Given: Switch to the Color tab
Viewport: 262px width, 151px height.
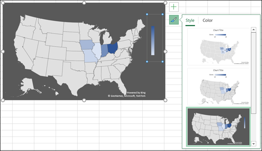Looking at the screenshot, I should tap(208, 21).
